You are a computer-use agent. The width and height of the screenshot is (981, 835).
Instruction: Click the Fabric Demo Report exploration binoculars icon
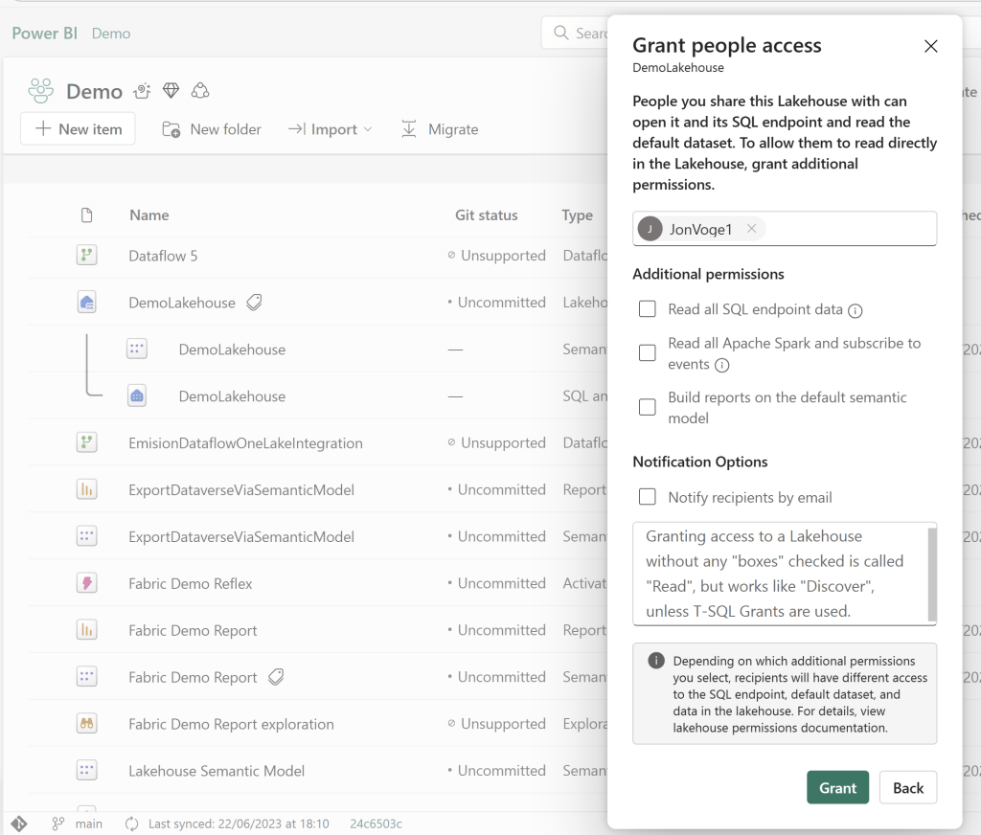pos(86,724)
